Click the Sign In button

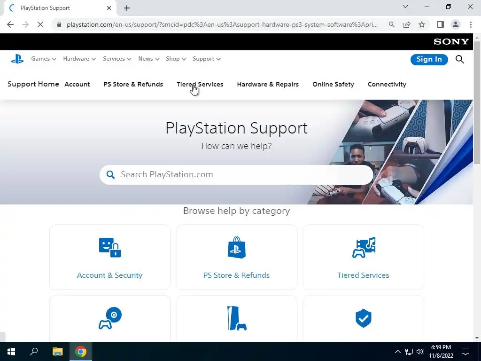coord(429,59)
